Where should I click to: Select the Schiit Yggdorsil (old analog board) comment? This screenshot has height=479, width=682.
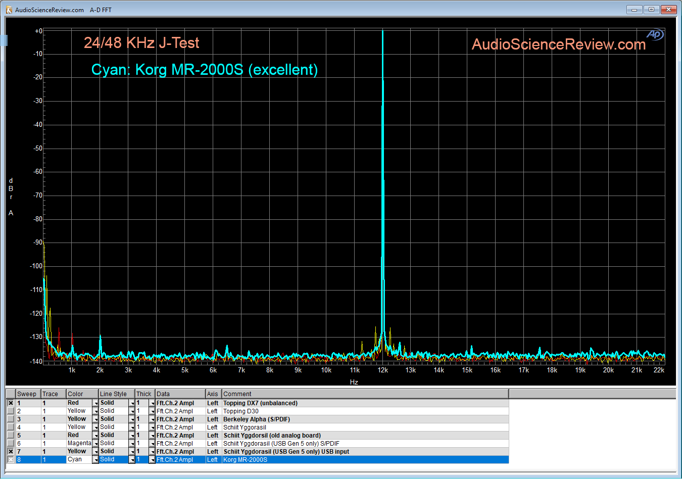(x=365, y=436)
